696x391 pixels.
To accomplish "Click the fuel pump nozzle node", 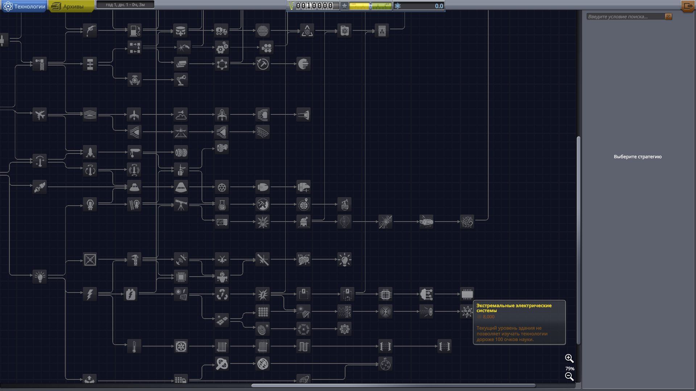I will pyautogui.click(x=90, y=30).
